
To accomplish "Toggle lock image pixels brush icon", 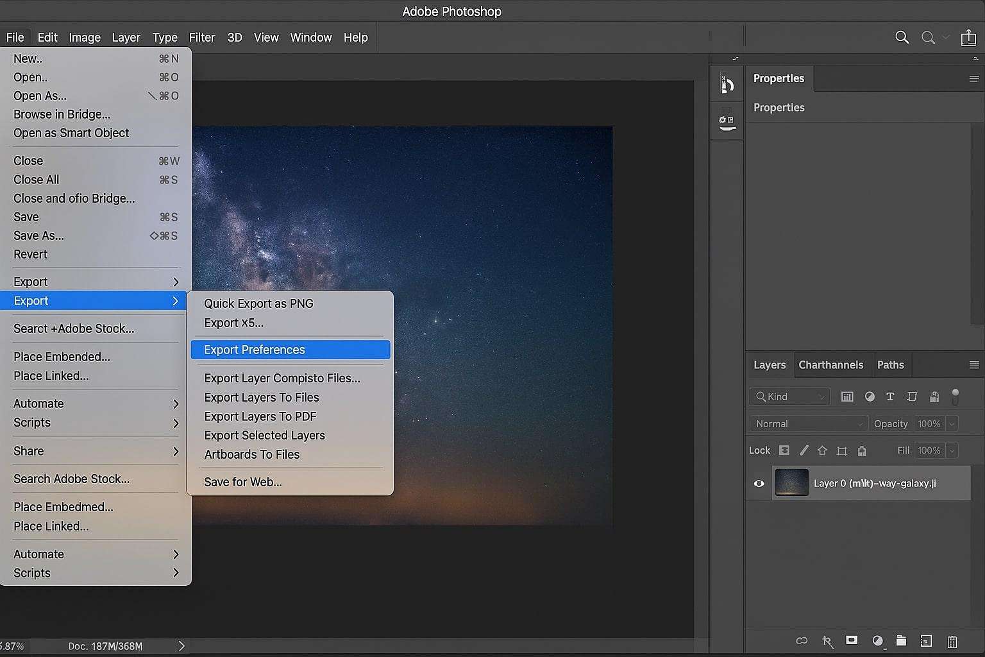I will [x=804, y=450].
